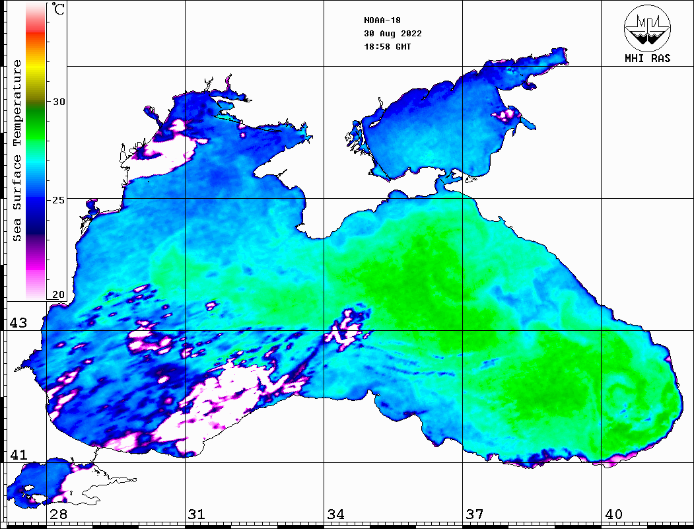Click the longitude label "28"
Screen dimensions: 694x529
[58, 514]
